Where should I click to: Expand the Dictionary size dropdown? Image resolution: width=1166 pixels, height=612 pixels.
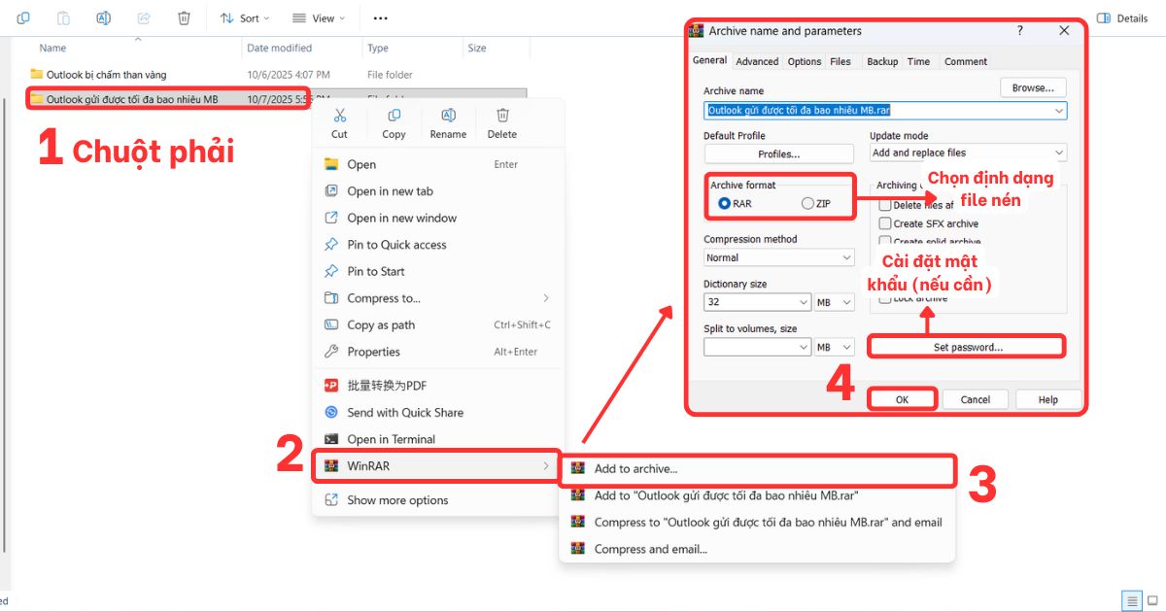(802, 302)
